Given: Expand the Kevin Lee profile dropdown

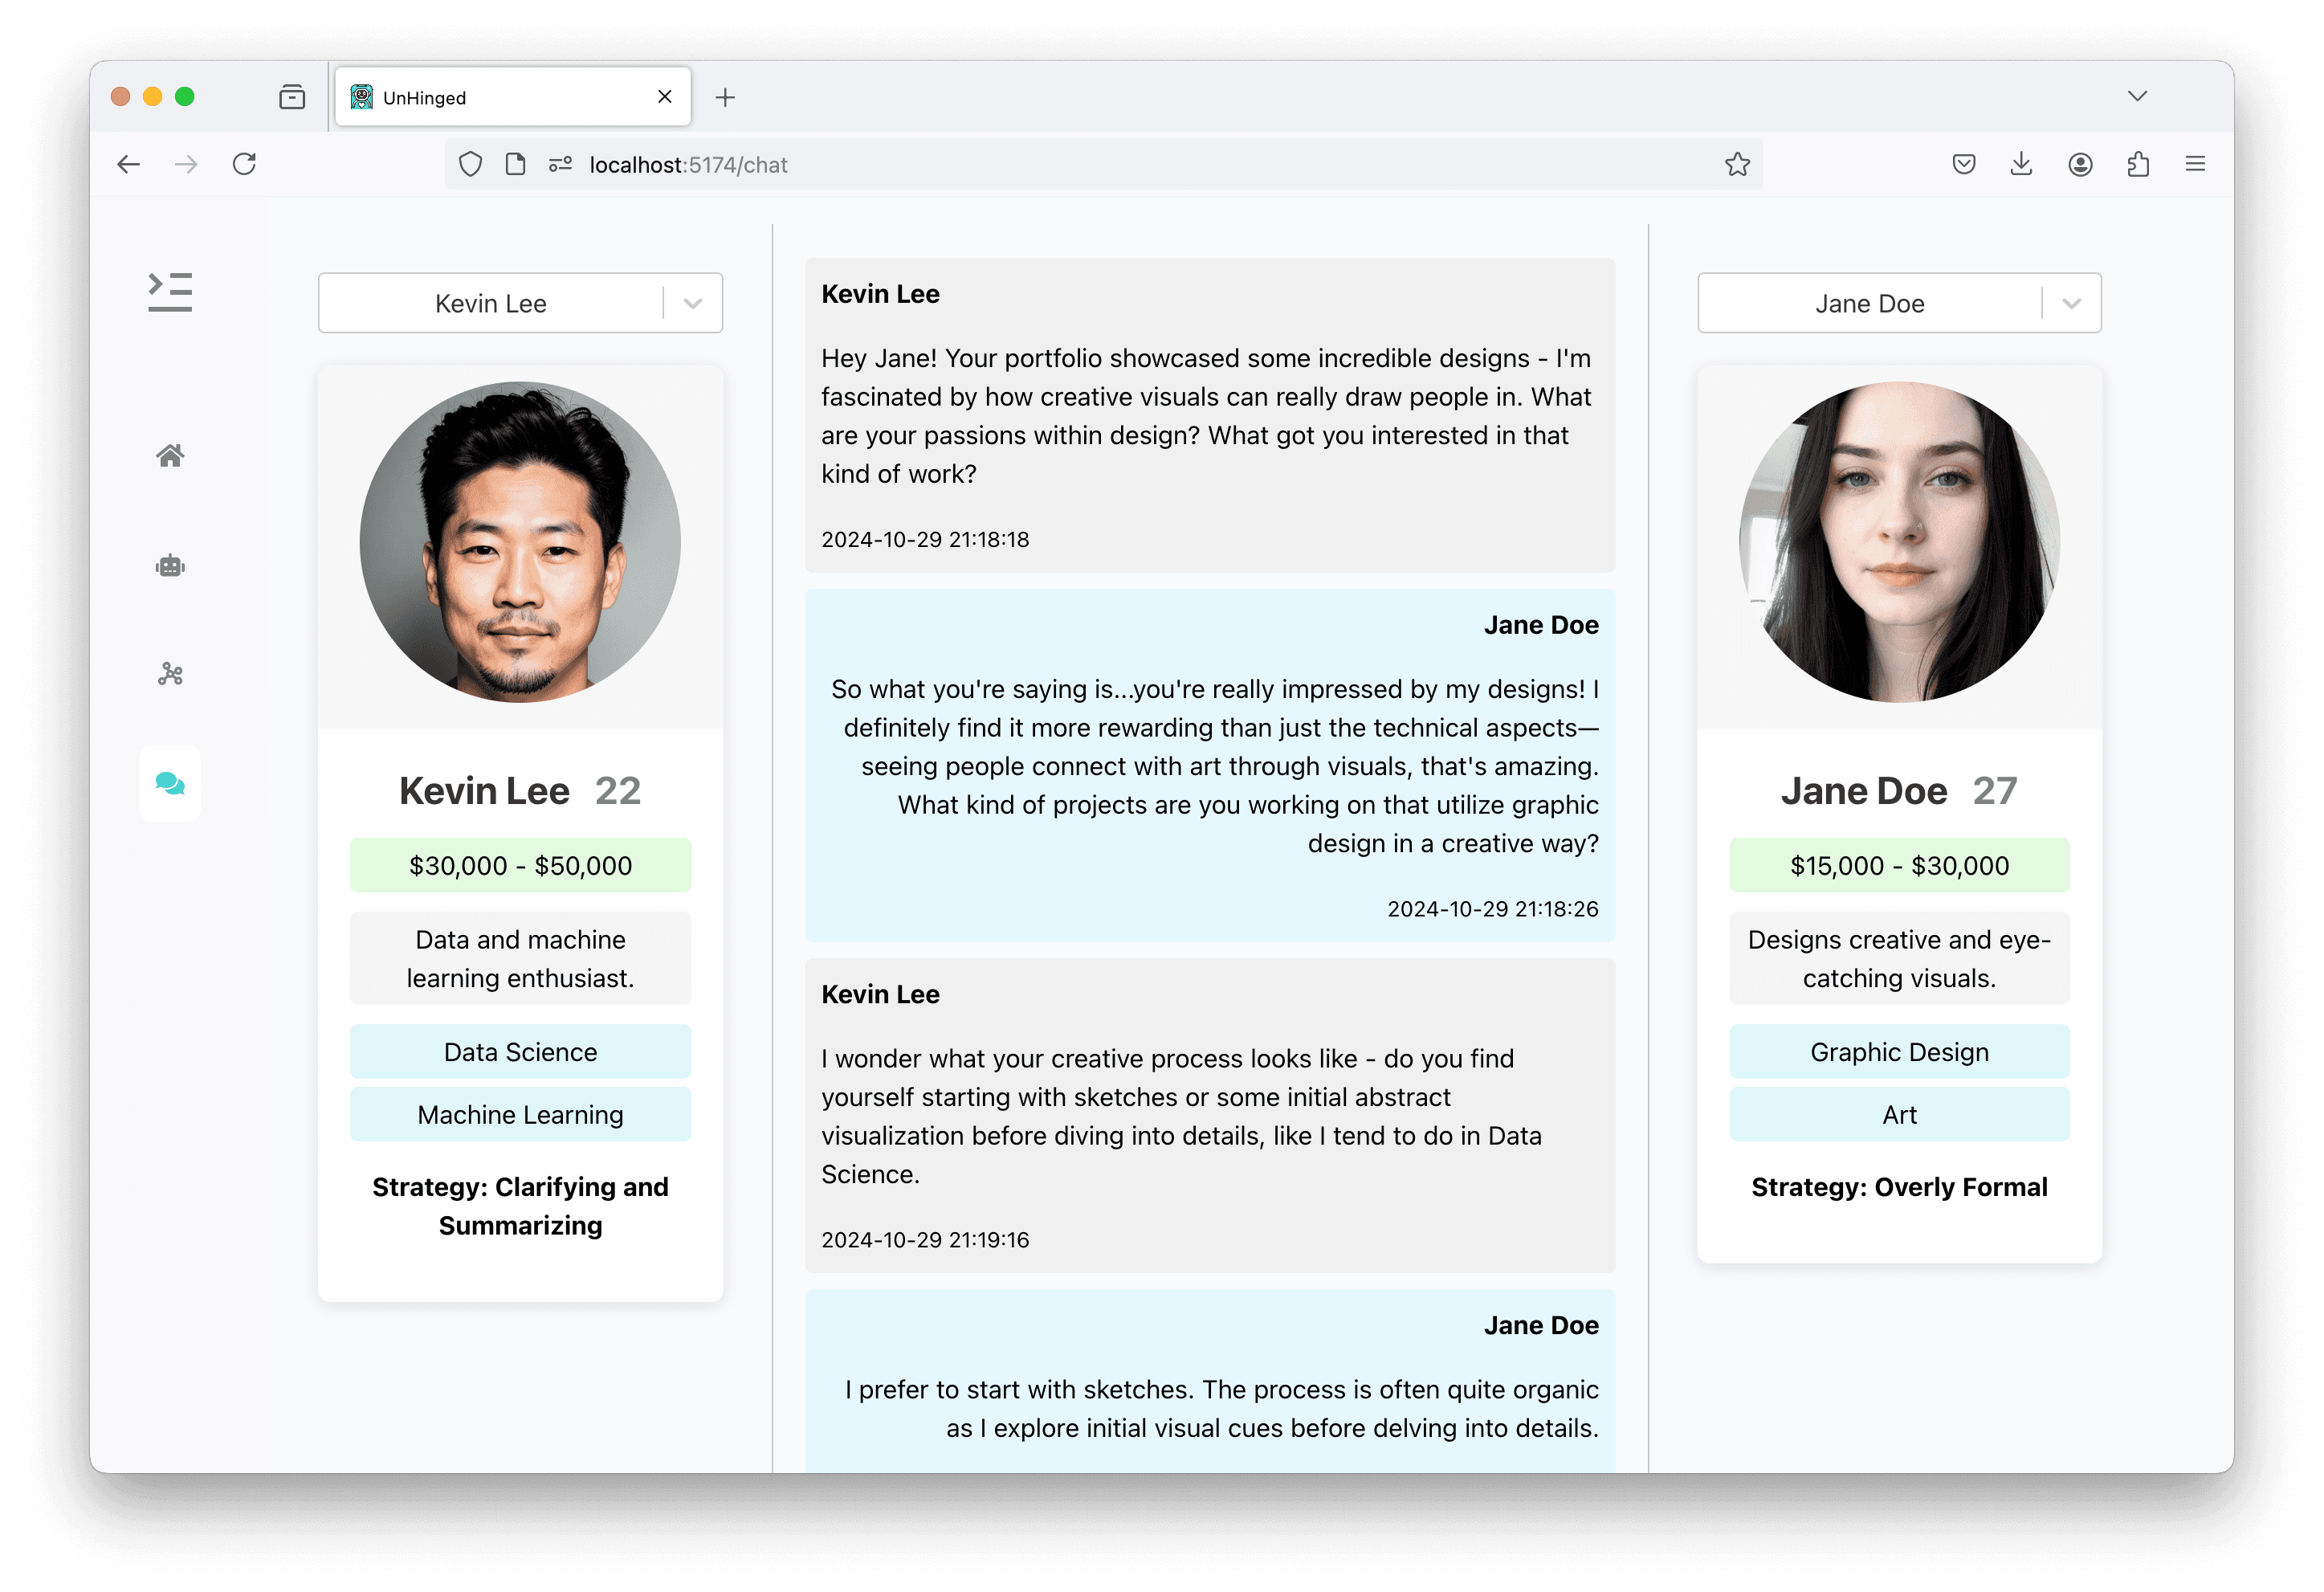Looking at the screenshot, I should (692, 304).
